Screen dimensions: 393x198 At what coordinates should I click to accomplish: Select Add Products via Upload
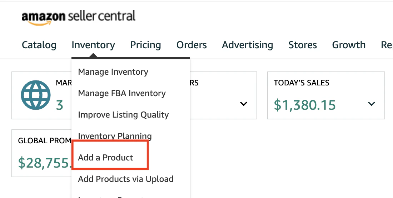pos(126,179)
